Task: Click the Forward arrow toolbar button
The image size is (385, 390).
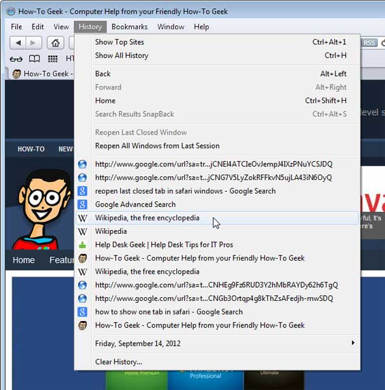Action: [33, 43]
